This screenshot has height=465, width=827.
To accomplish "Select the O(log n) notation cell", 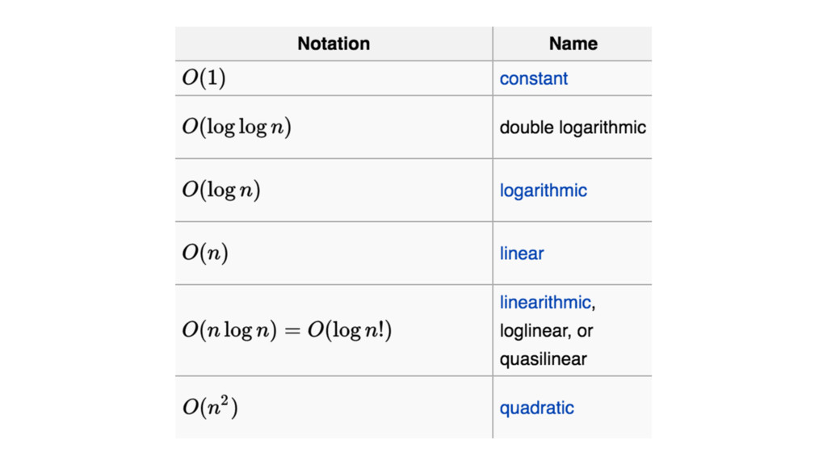I will coord(220,191).
